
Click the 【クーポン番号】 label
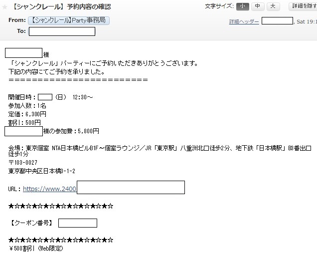[31, 223]
